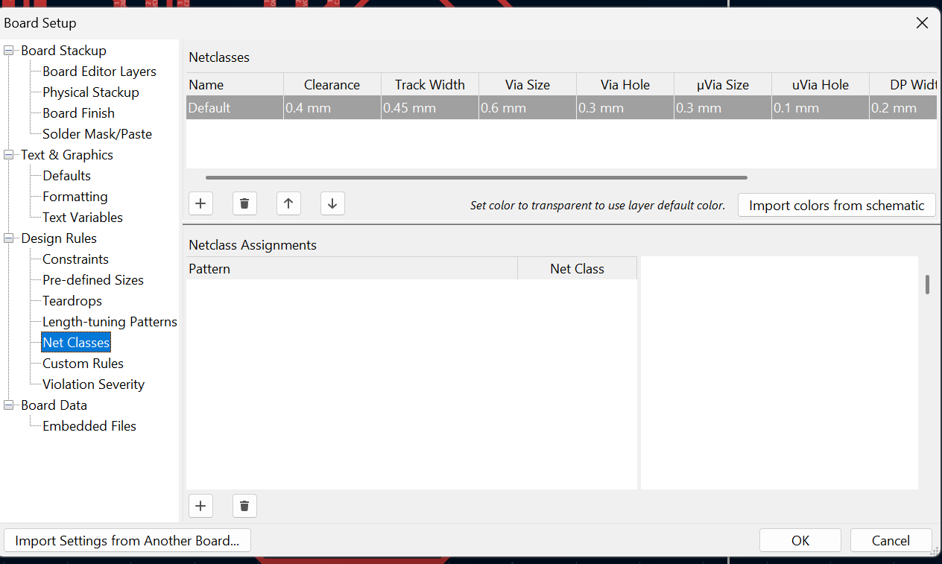Add a new netclass

pyautogui.click(x=200, y=203)
